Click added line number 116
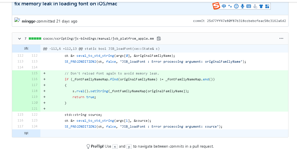Viewport: 297px width, 149px height. pyautogui.click(x=34, y=79)
